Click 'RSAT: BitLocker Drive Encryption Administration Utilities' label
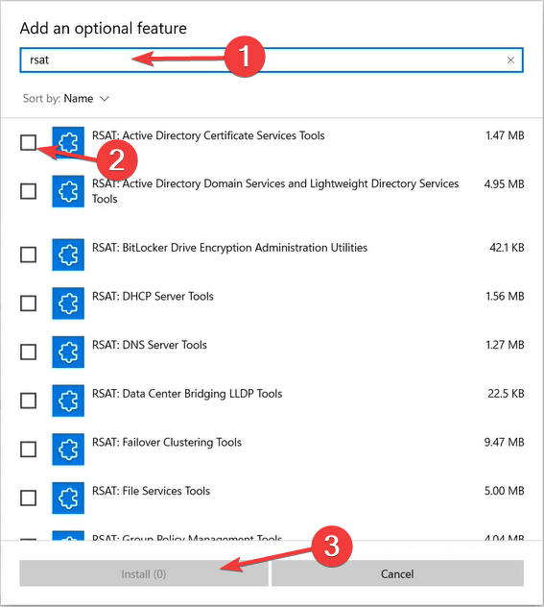544x607 pixels. coord(229,248)
